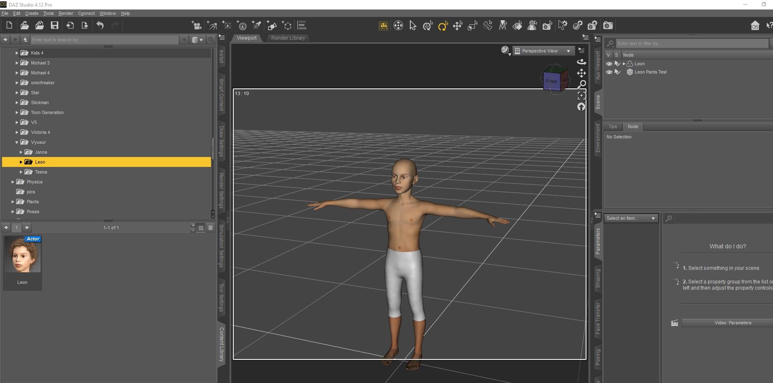Select the Scale tool

[472, 26]
